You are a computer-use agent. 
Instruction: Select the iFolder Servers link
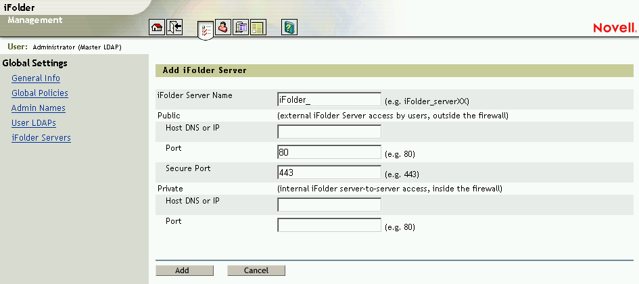[x=41, y=138]
